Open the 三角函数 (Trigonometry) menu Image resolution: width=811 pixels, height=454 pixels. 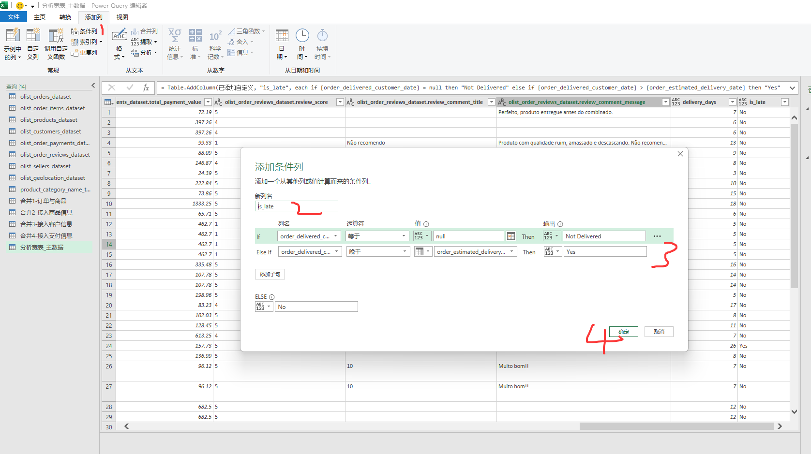click(x=246, y=31)
